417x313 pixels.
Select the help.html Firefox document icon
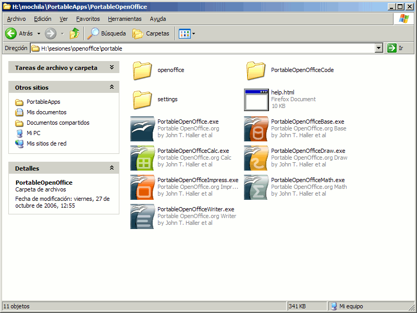(256, 100)
